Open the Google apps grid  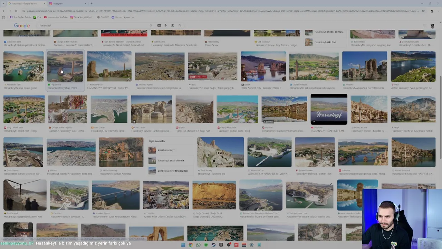pos(425,26)
